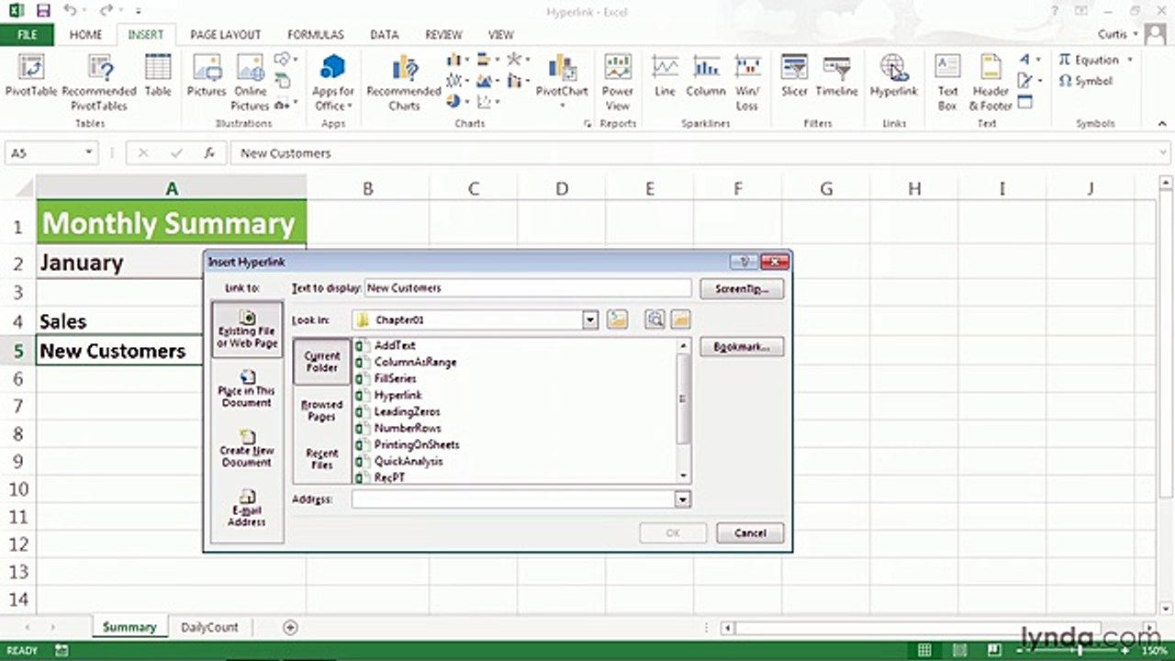Expand the Look in folder dropdown

point(590,320)
